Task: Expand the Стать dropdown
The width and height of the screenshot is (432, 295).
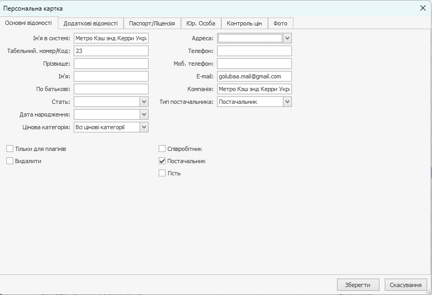Action: (144, 102)
